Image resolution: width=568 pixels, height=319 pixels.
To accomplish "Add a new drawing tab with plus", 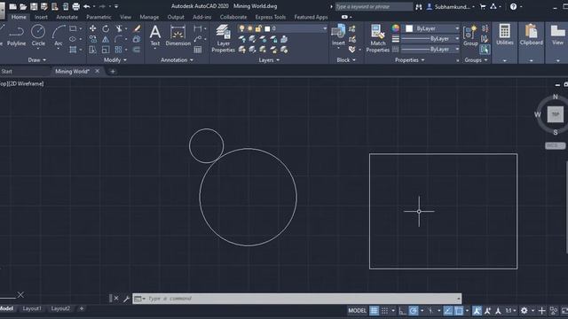I will point(113,71).
